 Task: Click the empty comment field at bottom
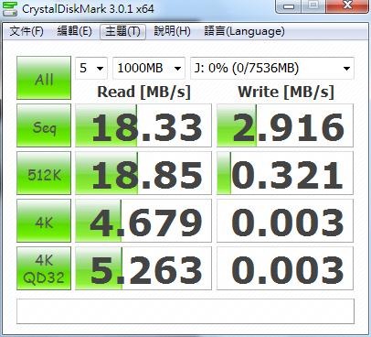(x=185, y=311)
